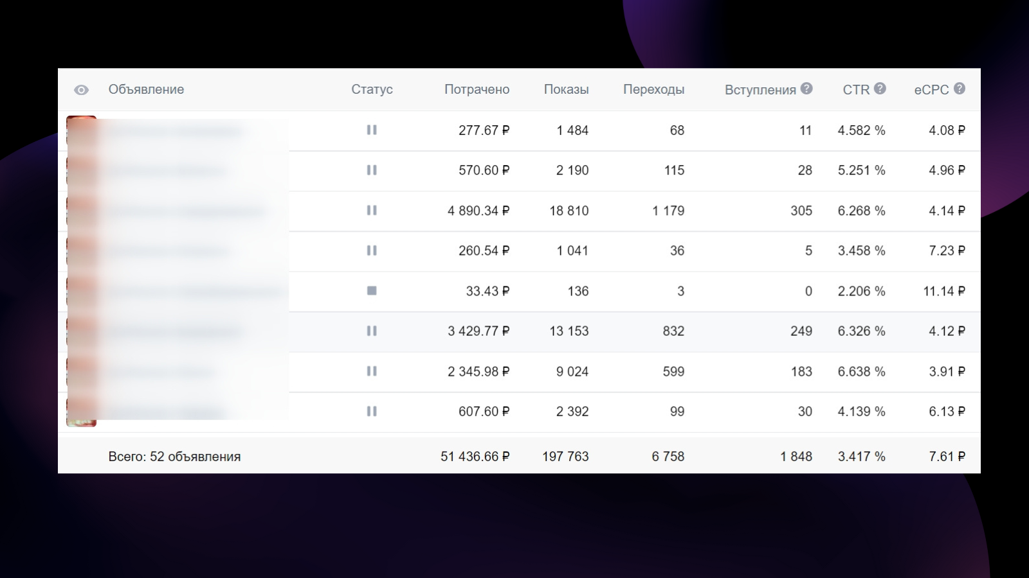Click total clicks 6 758

pyautogui.click(x=668, y=457)
